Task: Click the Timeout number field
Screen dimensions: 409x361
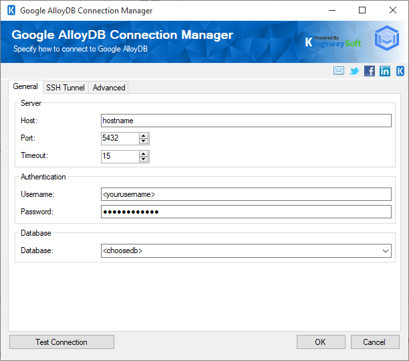Action: (120, 156)
